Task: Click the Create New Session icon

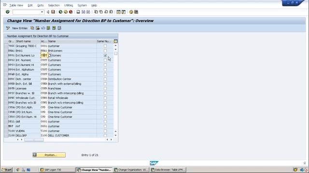Action: coord(118,12)
